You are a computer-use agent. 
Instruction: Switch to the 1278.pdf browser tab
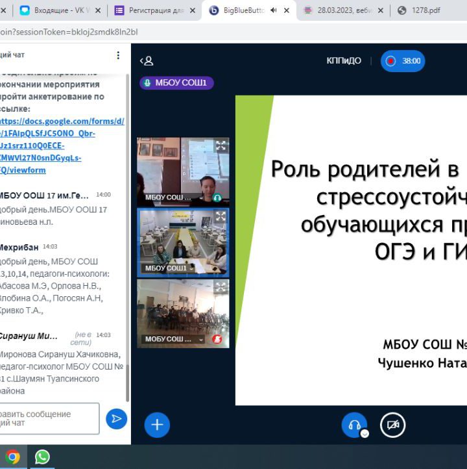pos(425,10)
